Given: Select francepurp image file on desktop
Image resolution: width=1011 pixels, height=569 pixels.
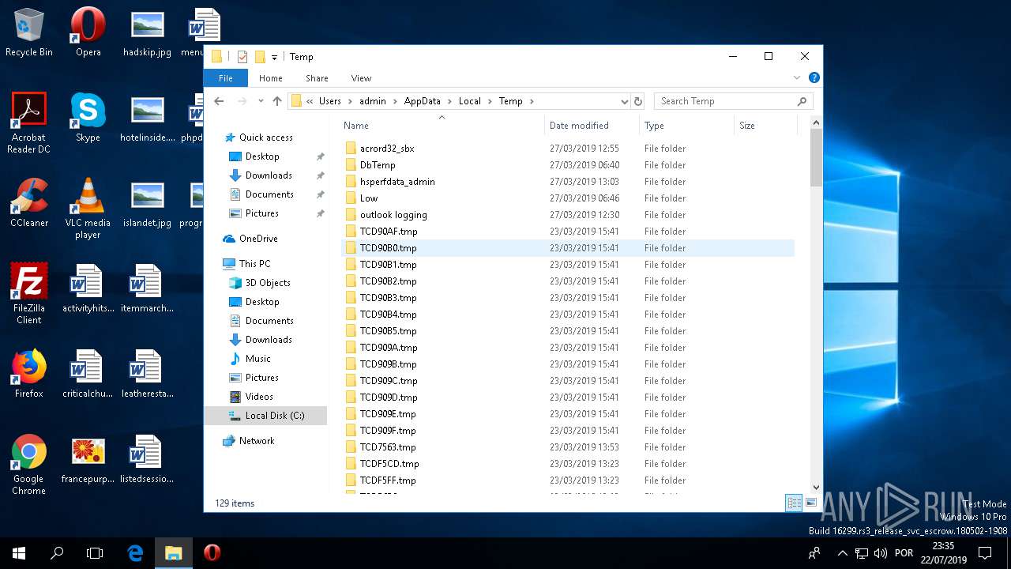Looking at the screenshot, I should (x=88, y=459).
